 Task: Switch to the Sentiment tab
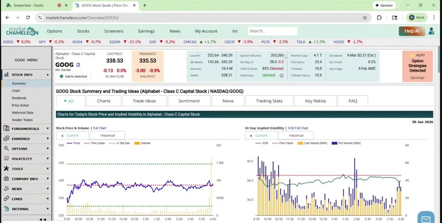pos(189,101)
